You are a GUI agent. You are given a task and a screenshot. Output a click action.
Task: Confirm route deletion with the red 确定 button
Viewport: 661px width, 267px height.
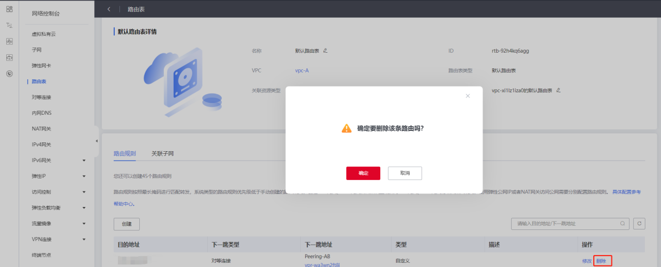click(x=363, y=173)
